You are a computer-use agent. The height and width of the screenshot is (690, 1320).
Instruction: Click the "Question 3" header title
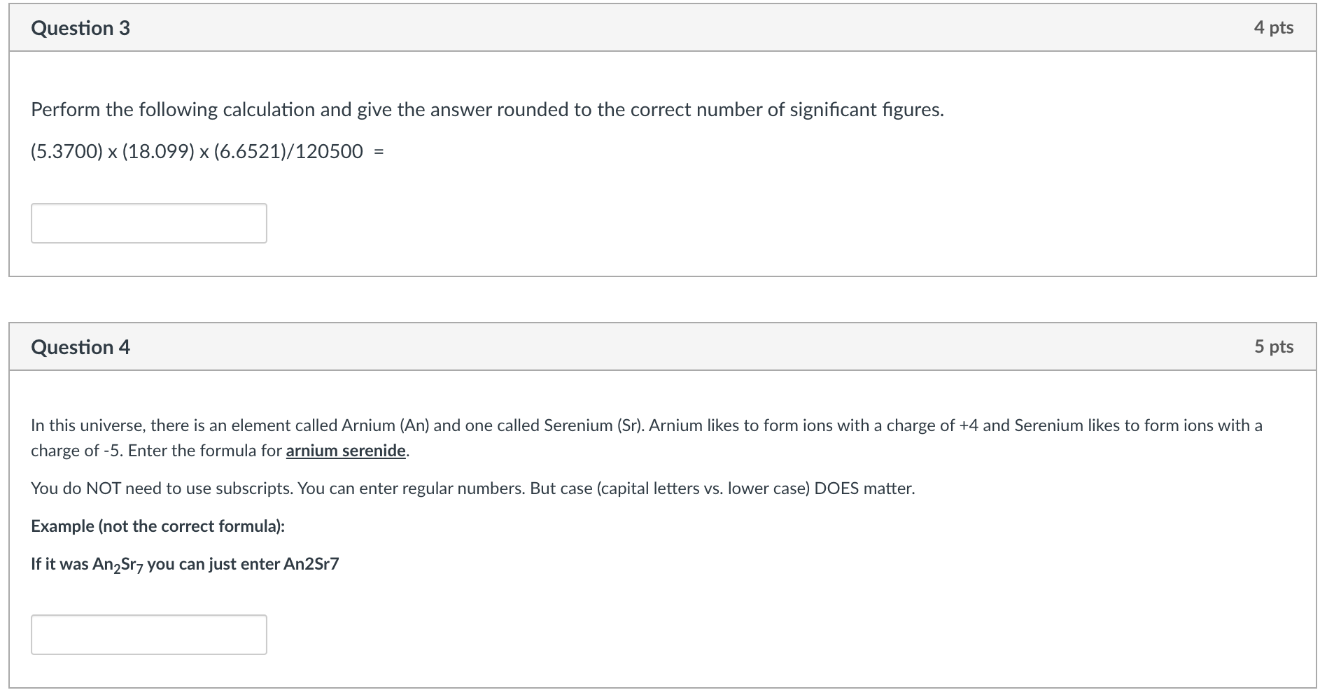click(x=80, y=28)
